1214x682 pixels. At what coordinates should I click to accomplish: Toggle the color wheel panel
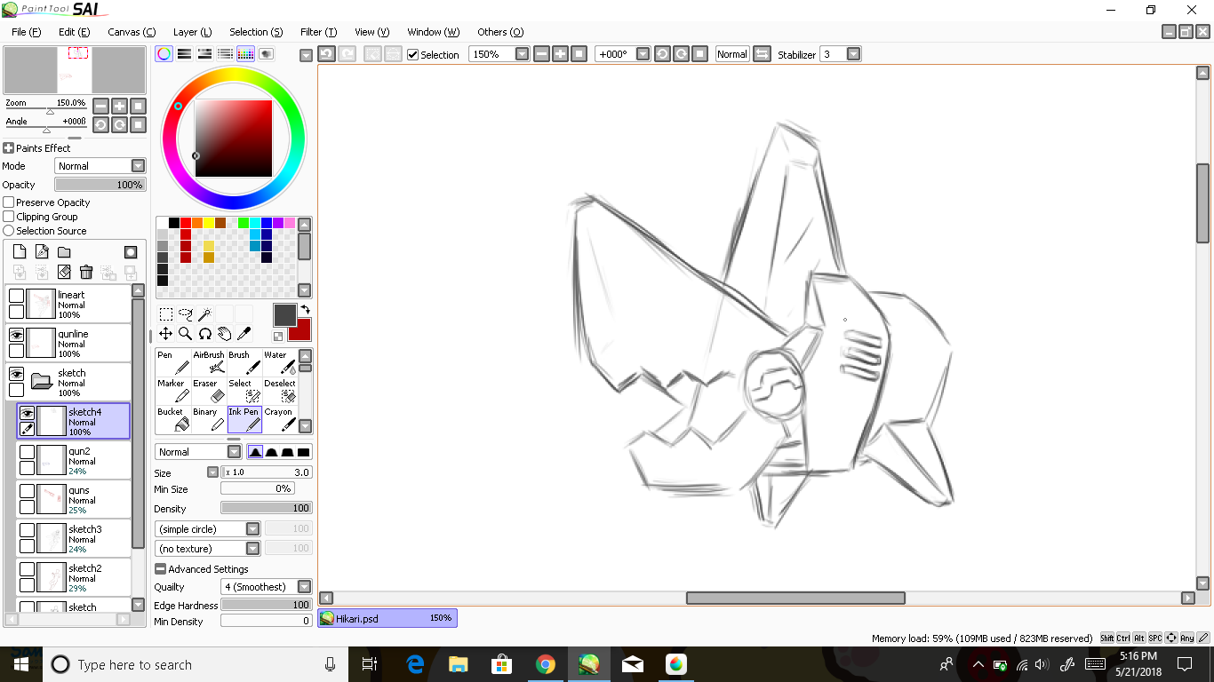[x=164, y=54]
